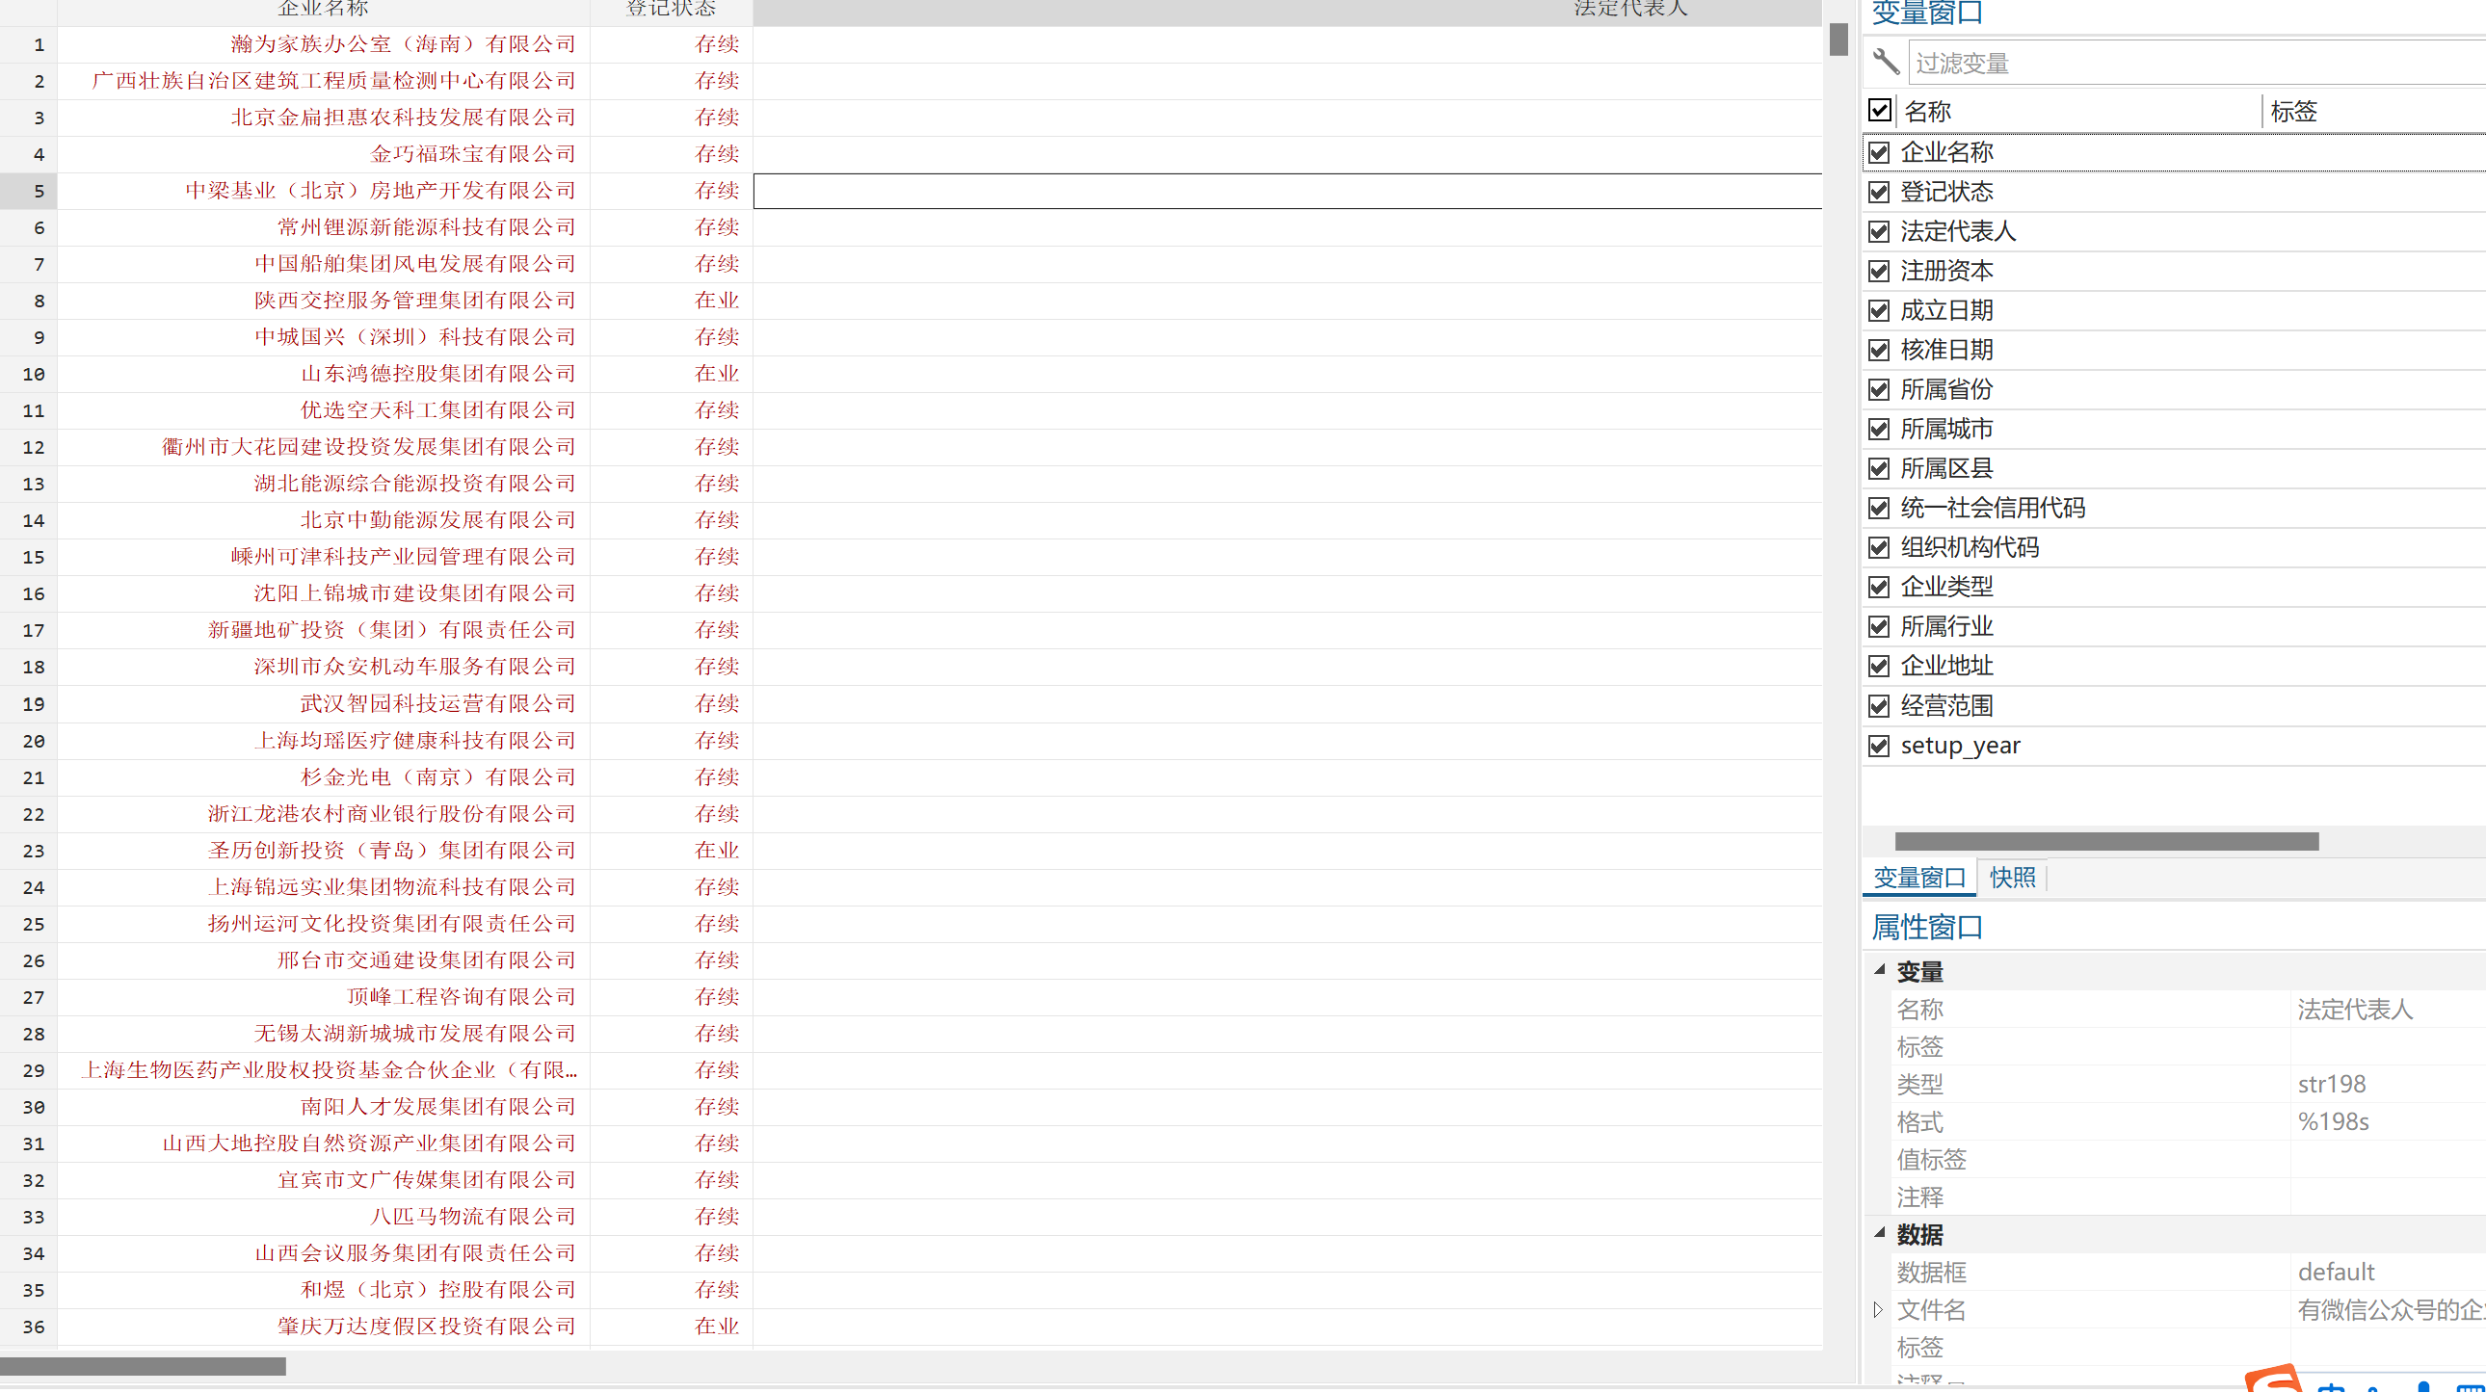
Task: Toggle the setup_year variable checkbox
Action: tap(1878, 746)
